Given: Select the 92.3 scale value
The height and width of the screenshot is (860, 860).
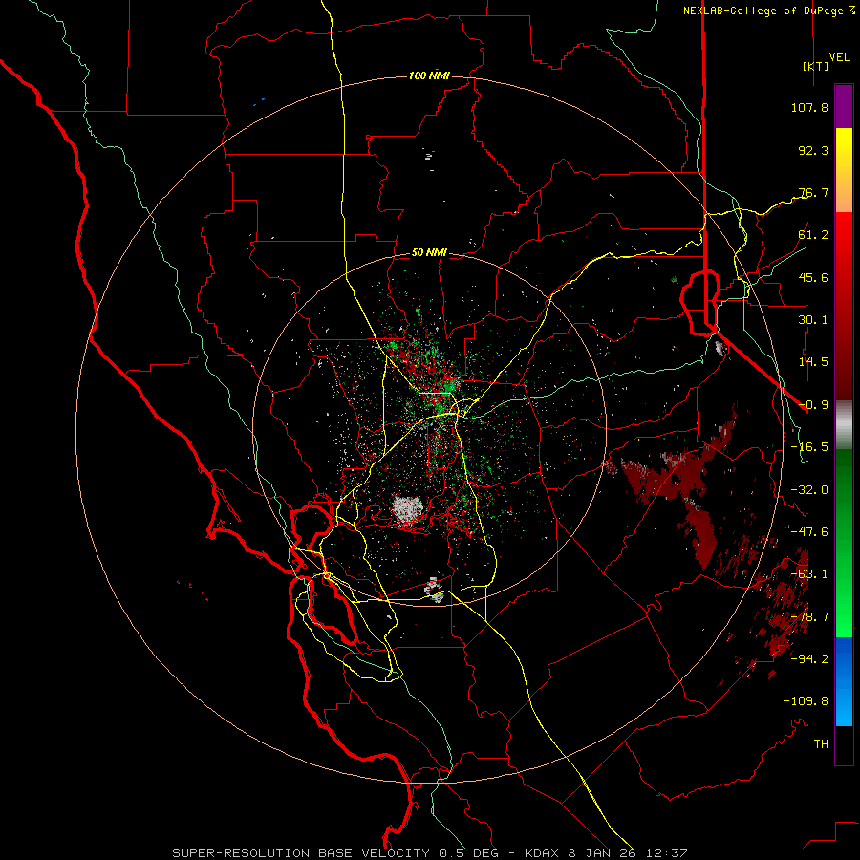Looking at the screenshot, I should tap(813, 150).
